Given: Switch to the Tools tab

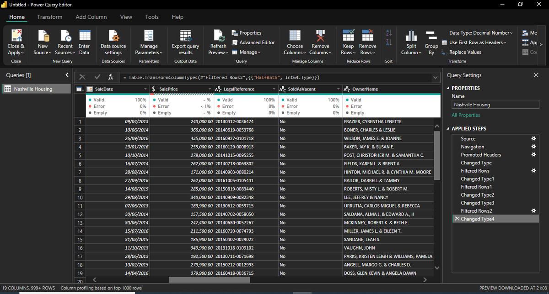Looking at the screenshot, I should (152, 17).
